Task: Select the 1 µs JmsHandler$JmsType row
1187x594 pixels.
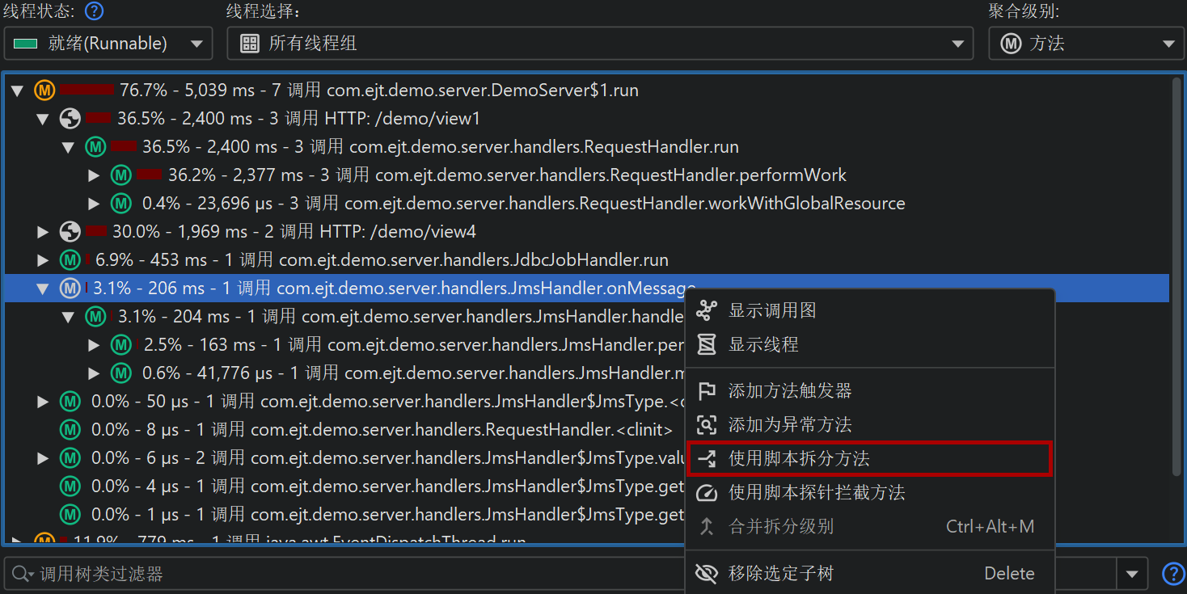Action: tap(345, 515)
